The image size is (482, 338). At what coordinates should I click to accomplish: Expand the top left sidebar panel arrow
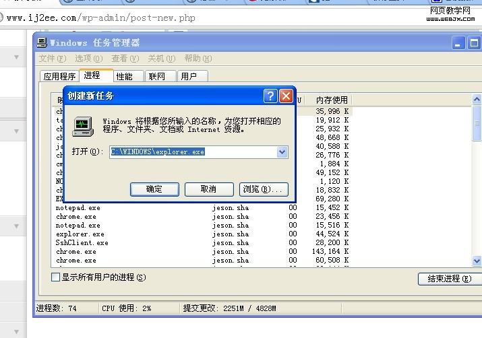(16, 57)
